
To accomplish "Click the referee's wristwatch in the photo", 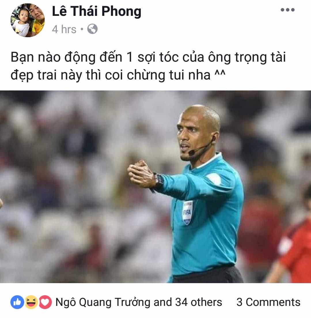I will click(x=159, y=180).
